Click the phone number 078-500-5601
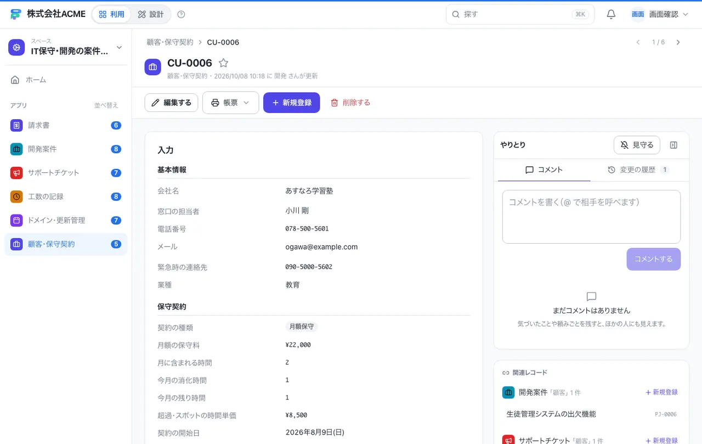This screenshot has width=702, height=444. (x=307, y=228)
